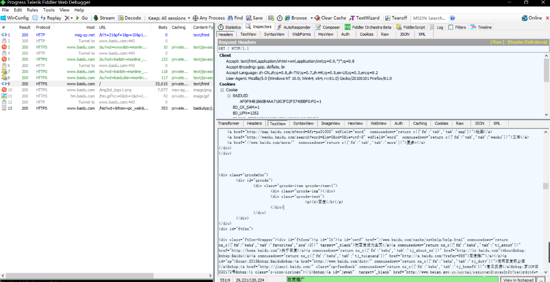Click the image icon on session 11
This screenshot has width=550, height=282.
click(x=4, y=96)
